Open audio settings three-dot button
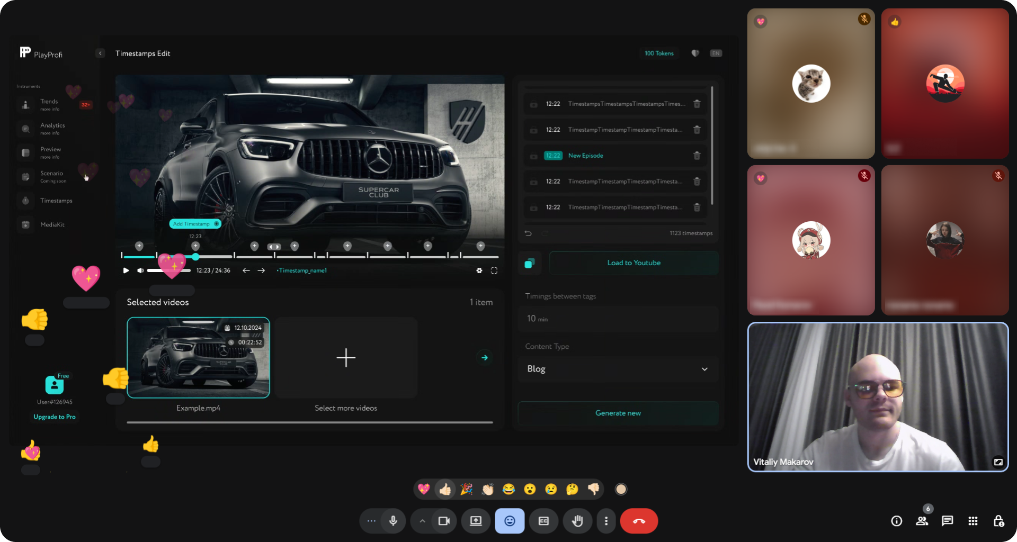1017x542 pixels. coord(371,521)
